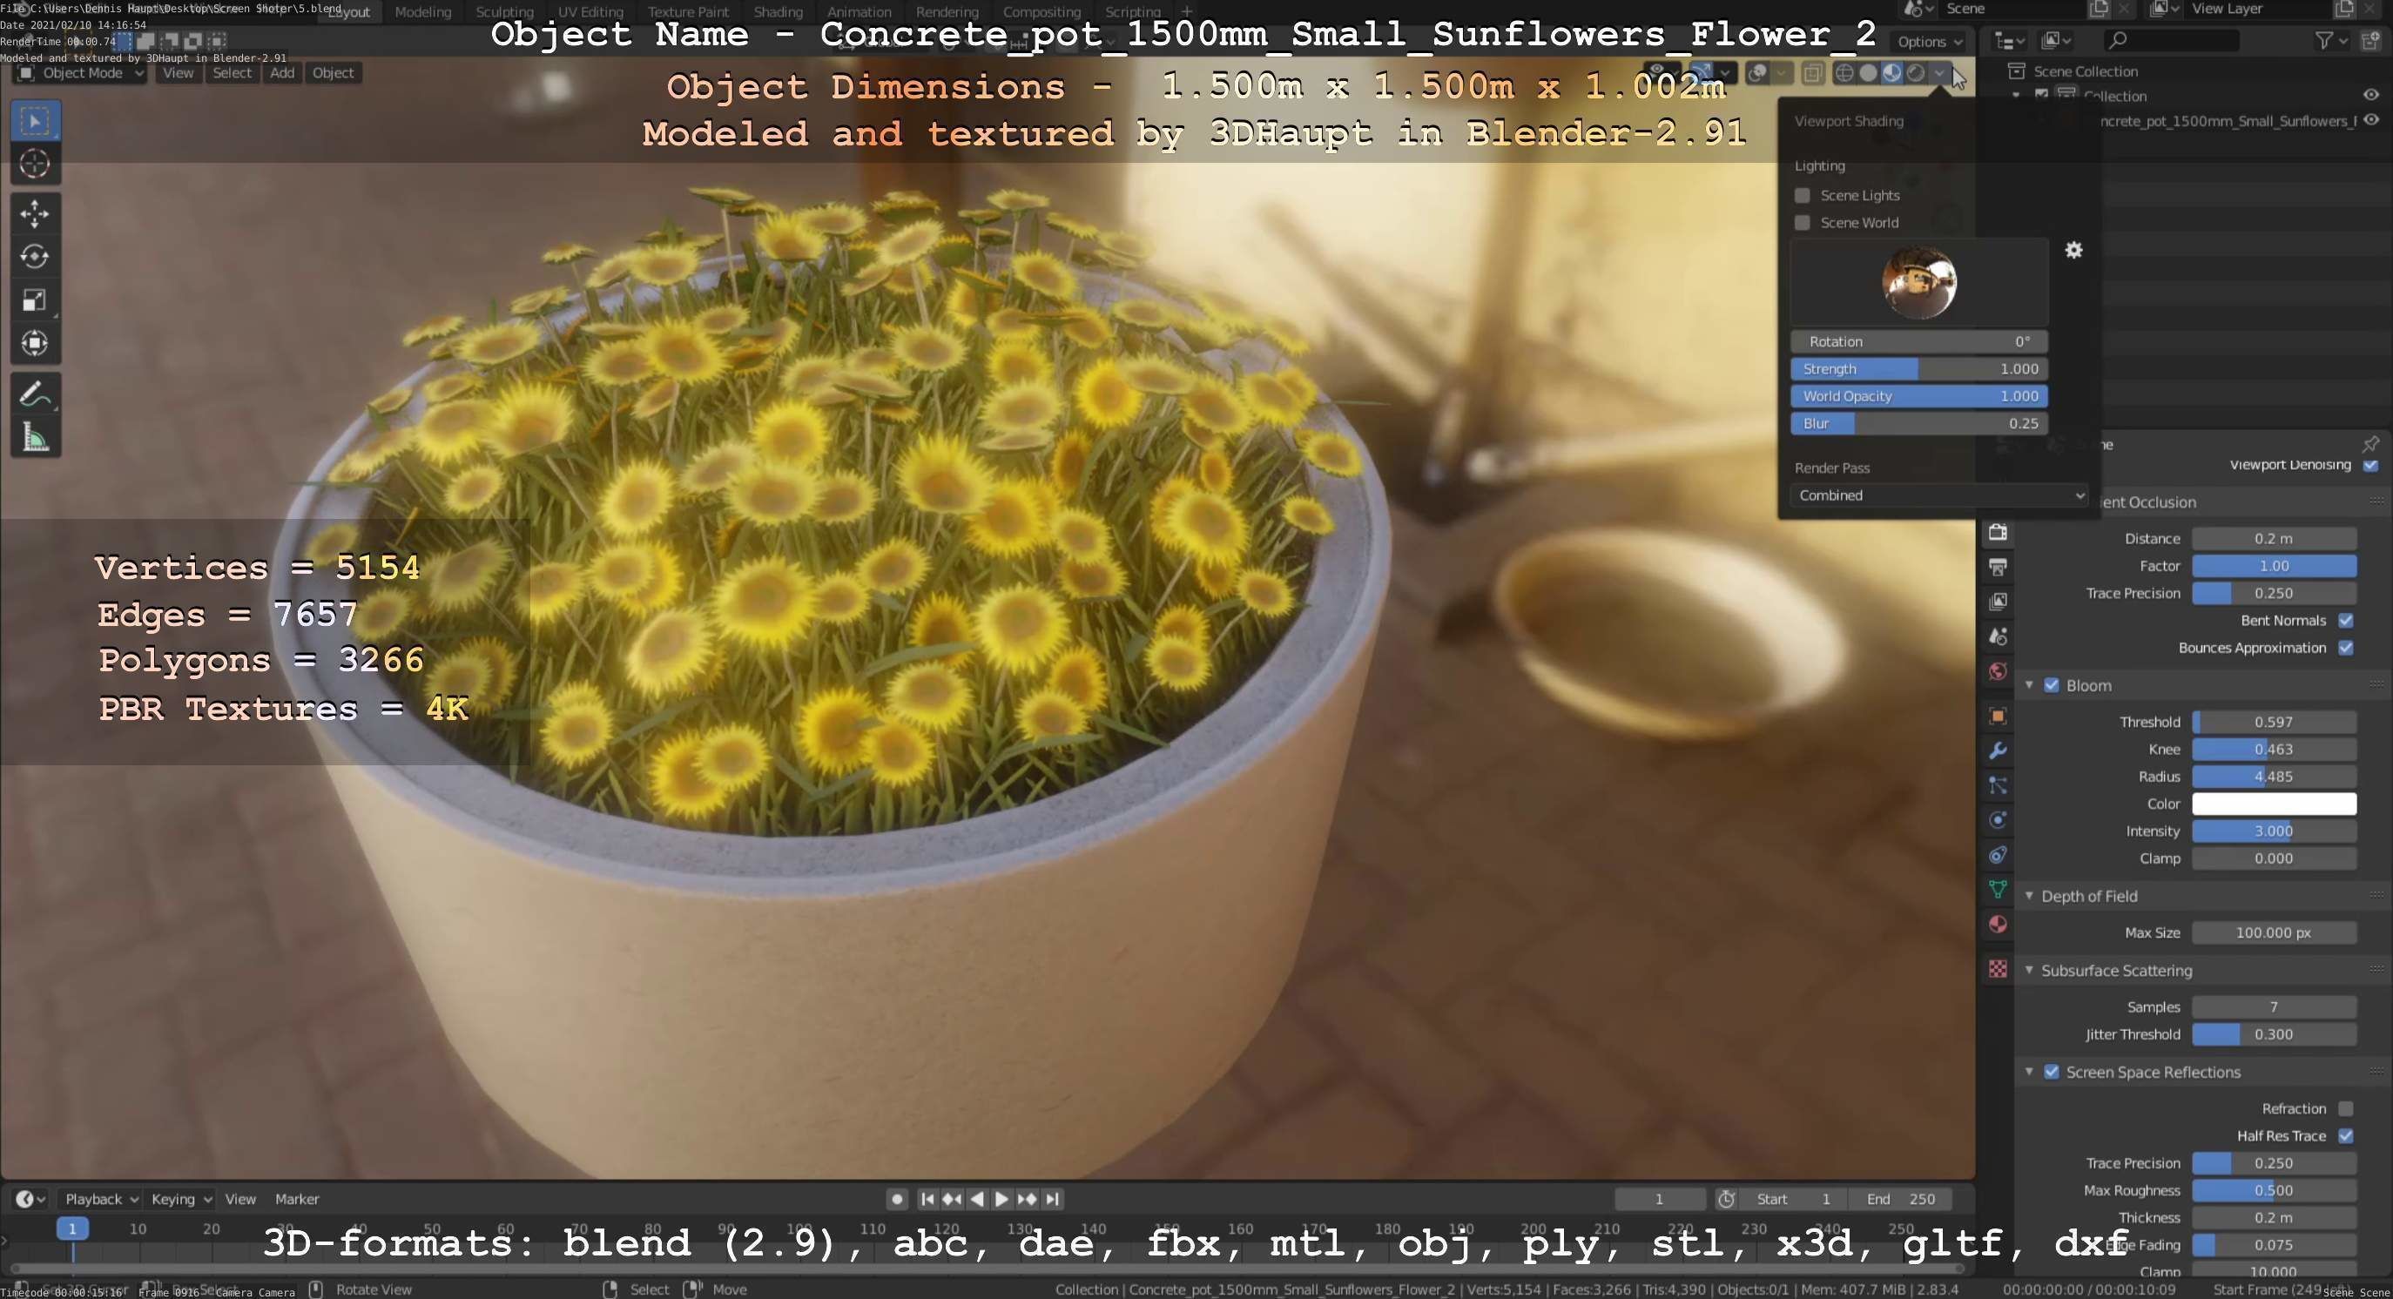
Task: Switch to Rendered viewport shading
Action: click(x=1916, y=72)
